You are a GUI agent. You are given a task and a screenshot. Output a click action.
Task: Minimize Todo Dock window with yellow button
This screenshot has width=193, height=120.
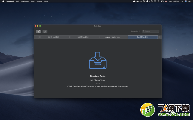click(38, 26)
